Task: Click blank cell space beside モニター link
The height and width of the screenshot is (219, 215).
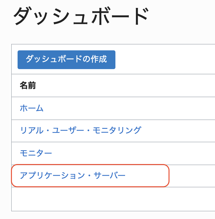Action: [x=132, y=153]
